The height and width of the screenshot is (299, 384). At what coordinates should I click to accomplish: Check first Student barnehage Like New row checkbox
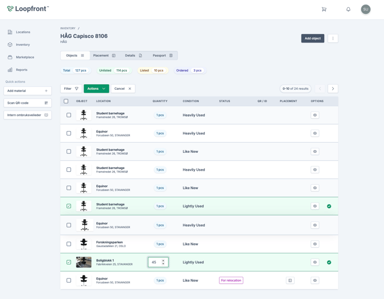pos(69,152)
